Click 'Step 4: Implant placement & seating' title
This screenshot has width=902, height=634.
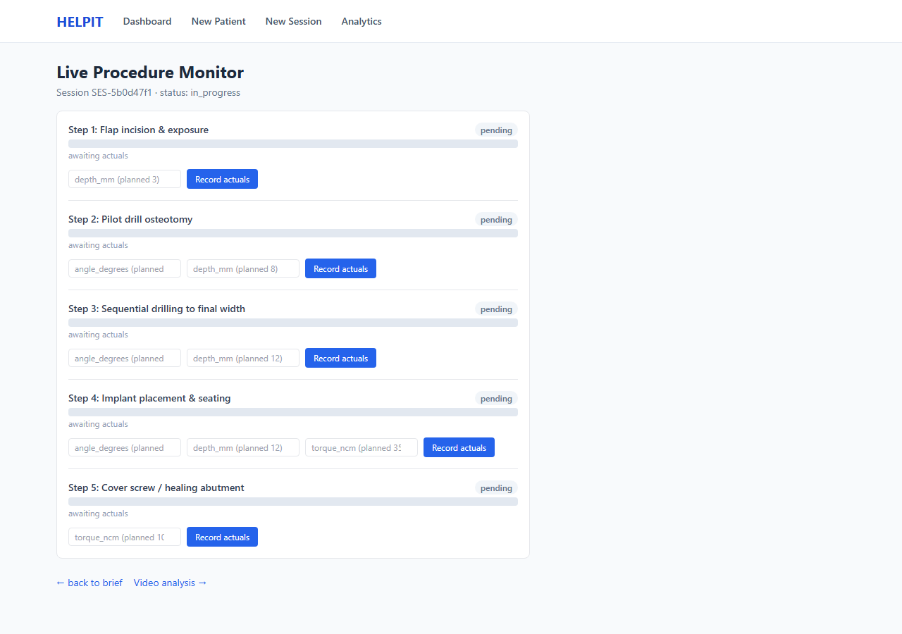click(x=149, y=398)
